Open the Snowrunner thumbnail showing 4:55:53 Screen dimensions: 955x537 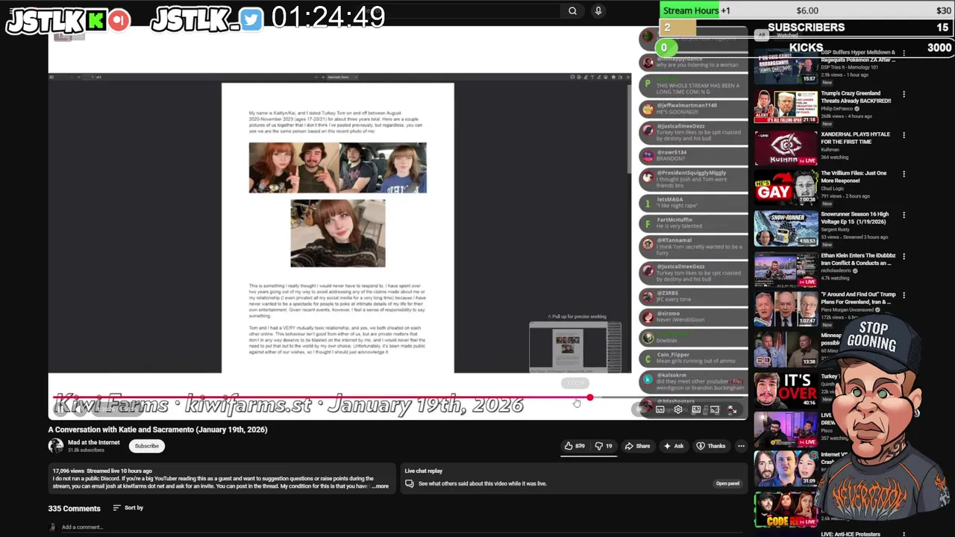786,227
